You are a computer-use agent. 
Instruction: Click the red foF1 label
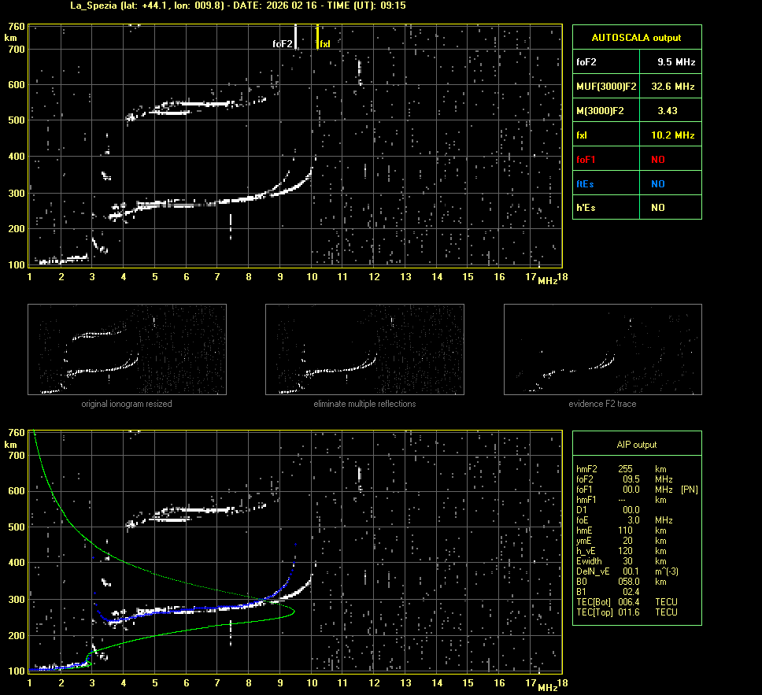pyautogui.click(x=586, y=159)
